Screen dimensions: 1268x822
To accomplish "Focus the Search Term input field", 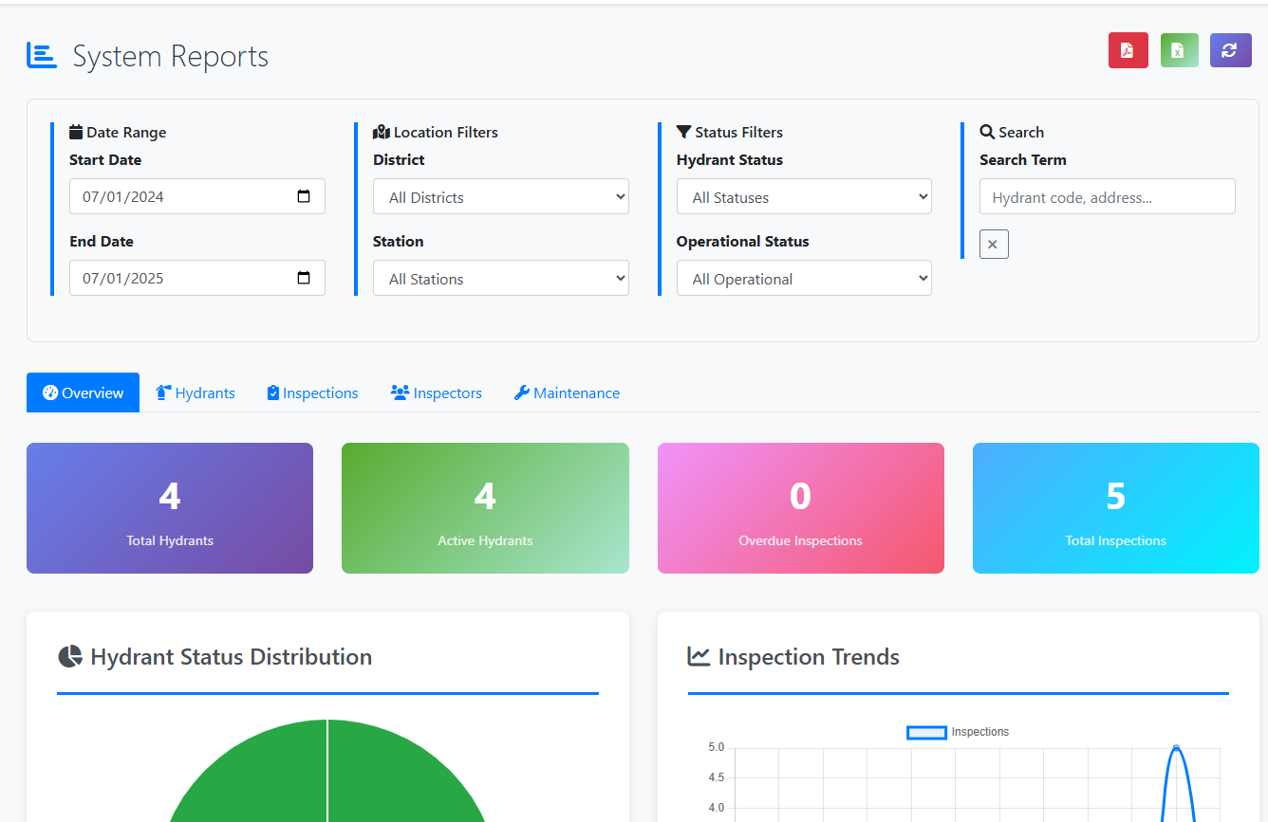I will (x=1107, y=197).
